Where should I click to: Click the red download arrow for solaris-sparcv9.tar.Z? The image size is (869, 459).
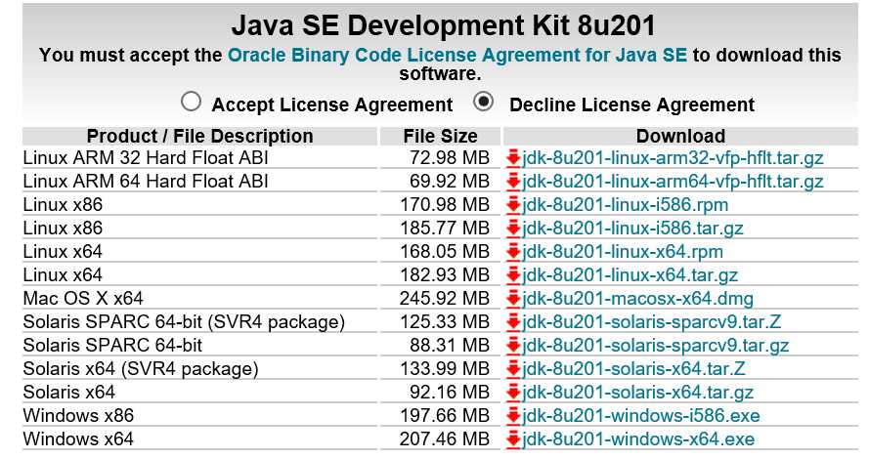click(x=513, y=322)
